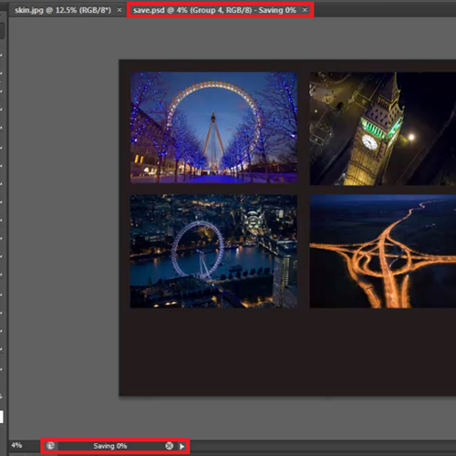Select the London Eye blue trees photo
This screenshot has width=456, height=456.
[213, 128]
